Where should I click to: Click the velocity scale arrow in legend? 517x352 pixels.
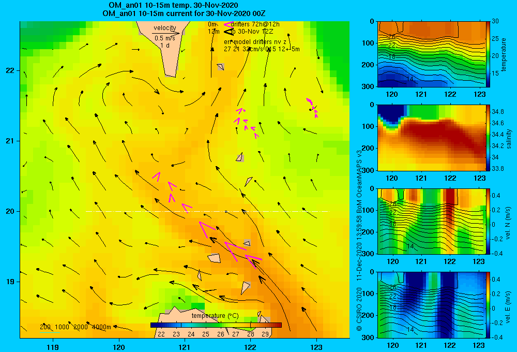[x=166, y=33]
